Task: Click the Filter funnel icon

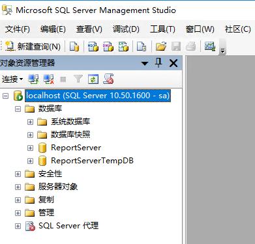Action: 78,79
